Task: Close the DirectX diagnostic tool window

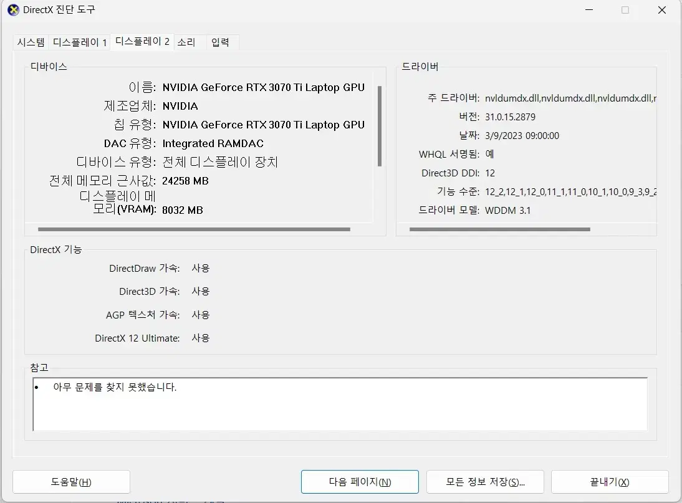Action: 662,10
